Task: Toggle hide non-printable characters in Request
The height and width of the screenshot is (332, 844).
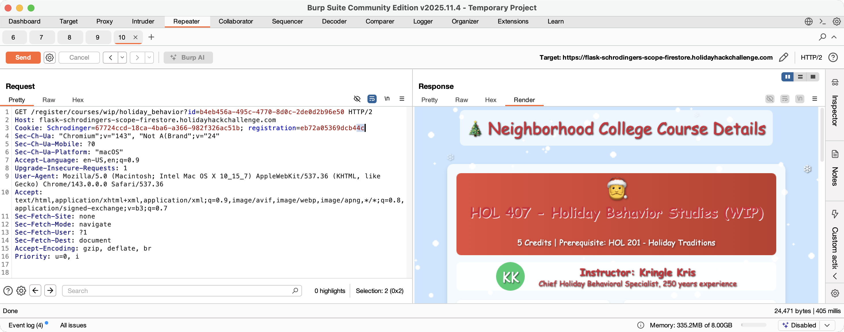Action: pyautogui.click(x=357, y=99)
